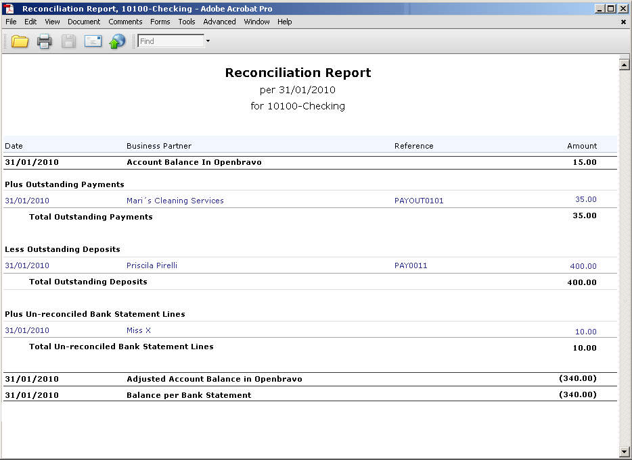This screenshot has width=632, height=460.
Task: Click the Print icon in toolbar
Action: point(45,41)
